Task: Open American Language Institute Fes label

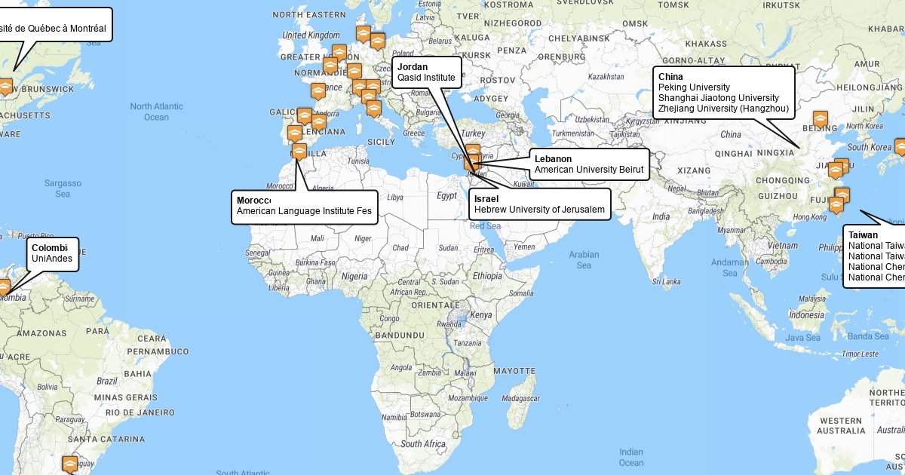Action: pos(304,211)
